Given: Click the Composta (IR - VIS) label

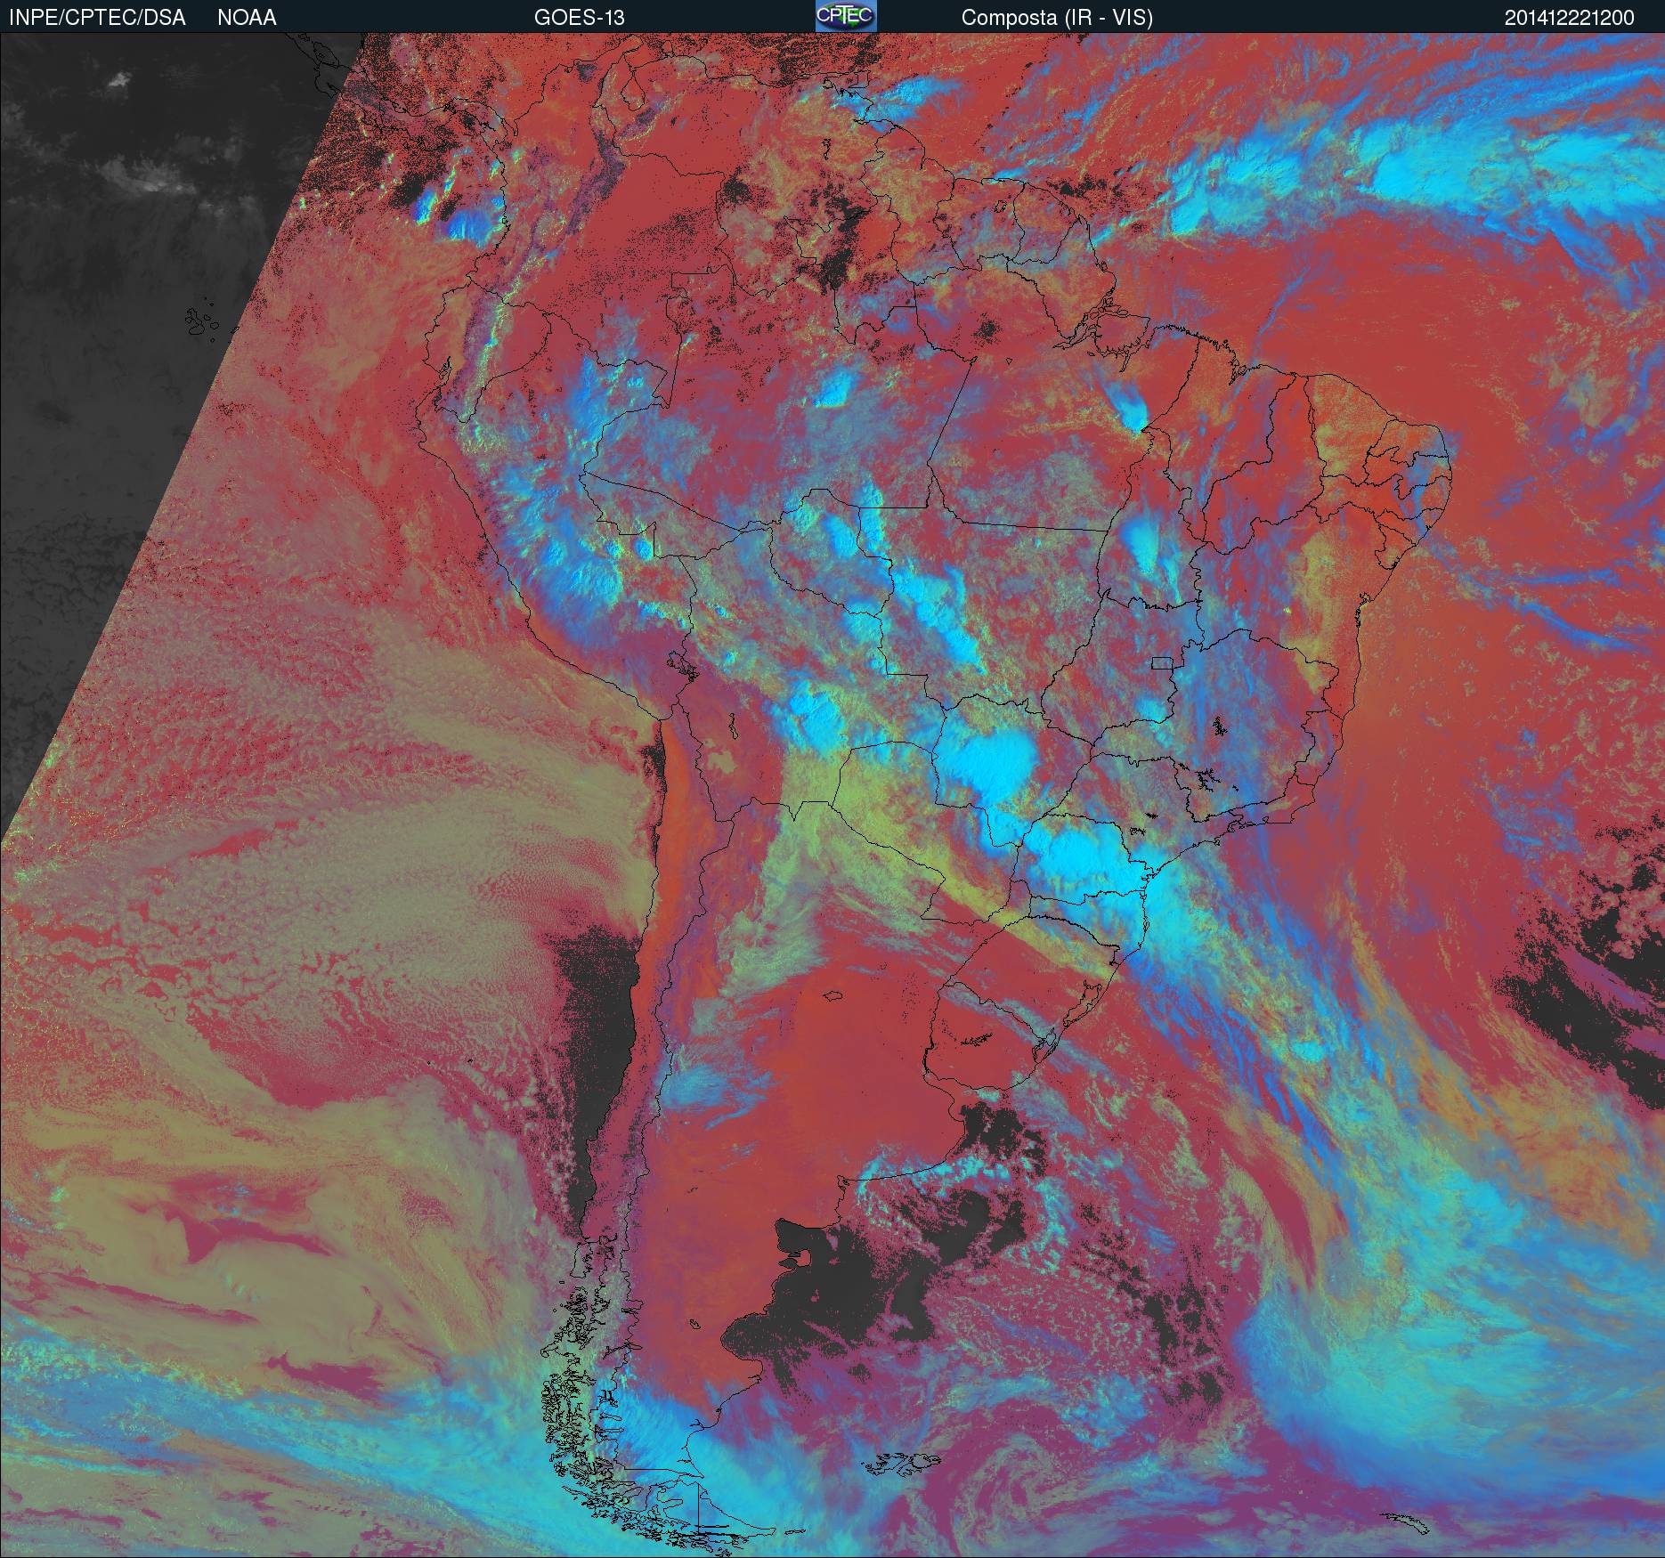Looking at the screenshot, I should 1057,18.
